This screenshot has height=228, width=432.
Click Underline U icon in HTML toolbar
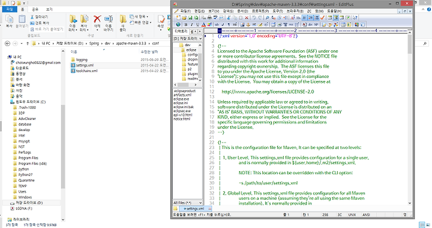[197, 25]
